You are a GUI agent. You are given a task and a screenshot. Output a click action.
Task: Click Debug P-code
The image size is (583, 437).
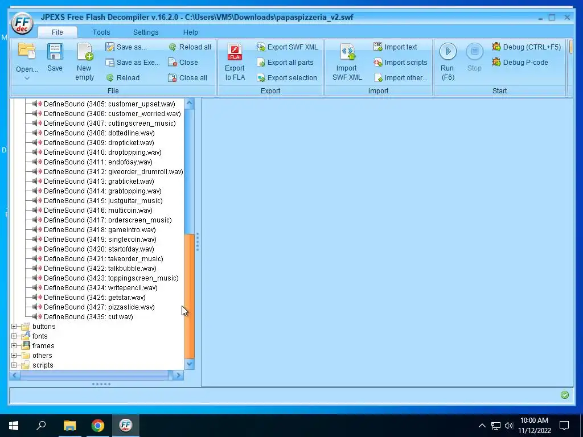coord(520,63)
